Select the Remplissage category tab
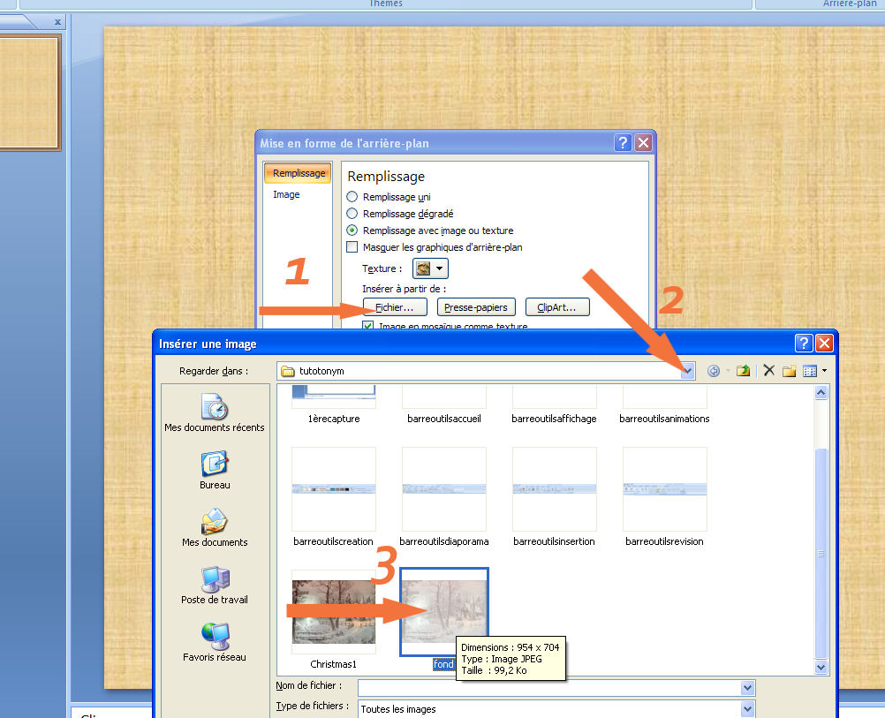Screen dimensions: 885x718 [x=298, y=173]
